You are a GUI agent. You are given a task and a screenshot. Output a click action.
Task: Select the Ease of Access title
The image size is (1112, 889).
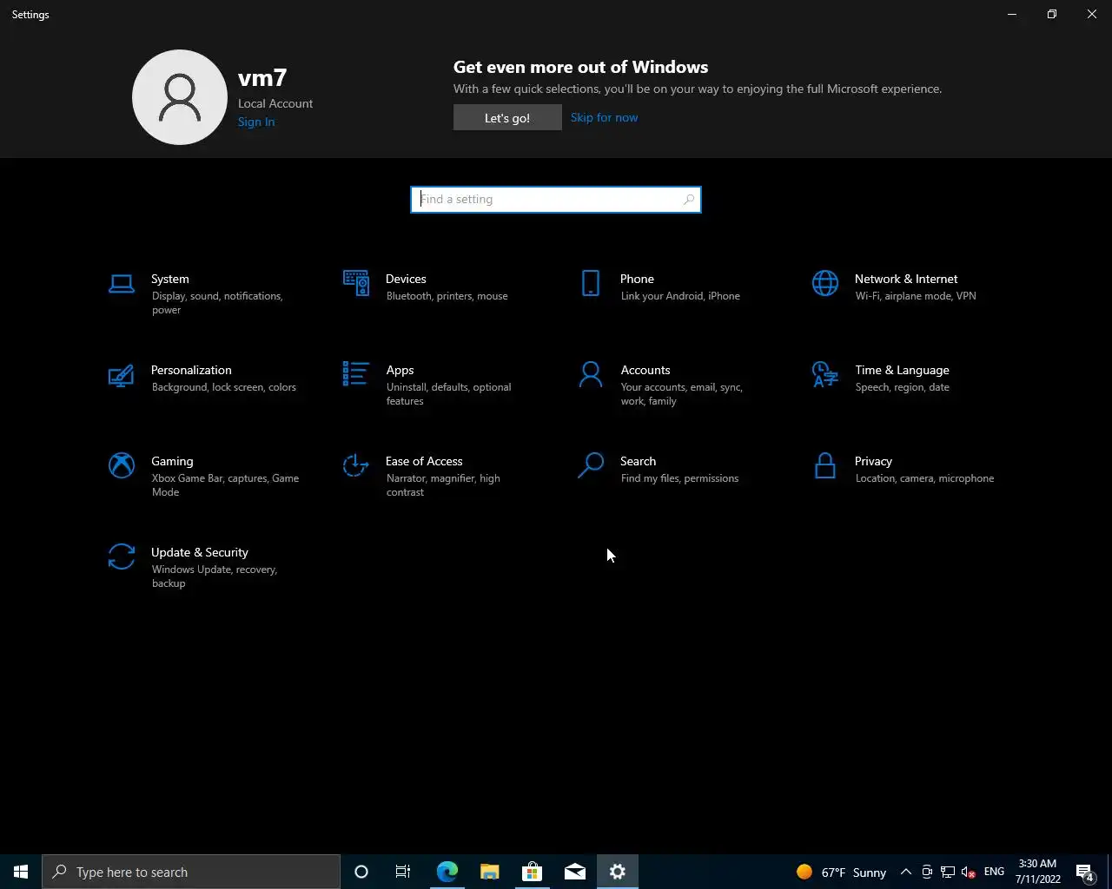pyautogui.click(x=424, y=461)
